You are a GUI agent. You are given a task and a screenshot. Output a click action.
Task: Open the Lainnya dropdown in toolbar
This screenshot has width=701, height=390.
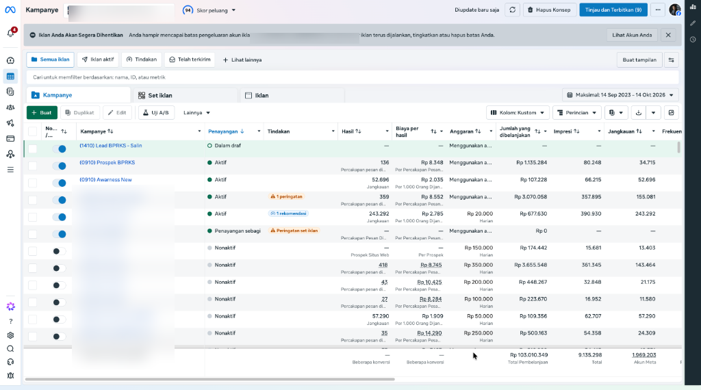[196, 113]
